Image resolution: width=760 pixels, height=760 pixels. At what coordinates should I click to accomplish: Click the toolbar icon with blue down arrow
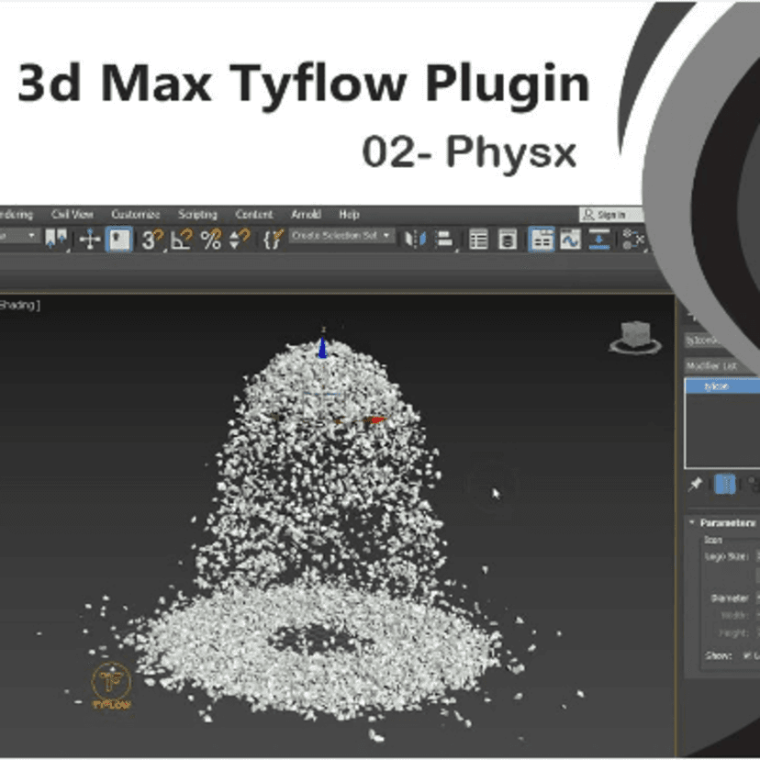tap(599, 240)
